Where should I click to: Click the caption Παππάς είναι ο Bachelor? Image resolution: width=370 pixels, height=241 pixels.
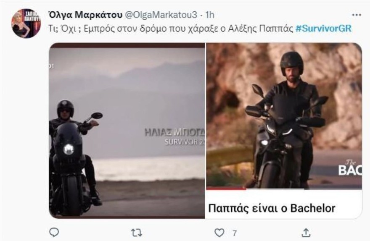pos(272,208)
